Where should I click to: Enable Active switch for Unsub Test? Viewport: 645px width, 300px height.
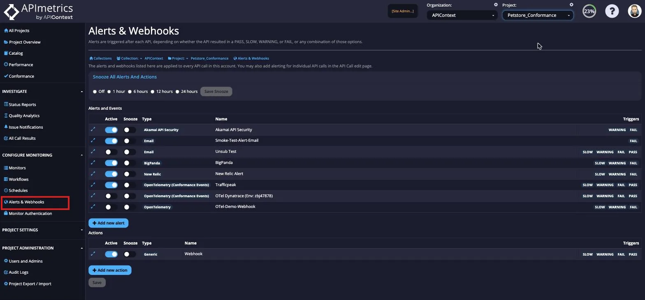111,152
